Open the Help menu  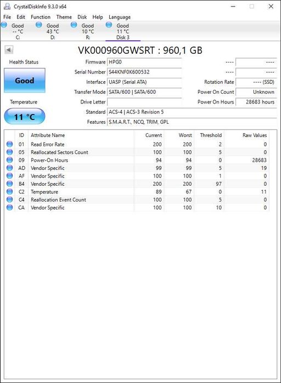tap(98, 17)
